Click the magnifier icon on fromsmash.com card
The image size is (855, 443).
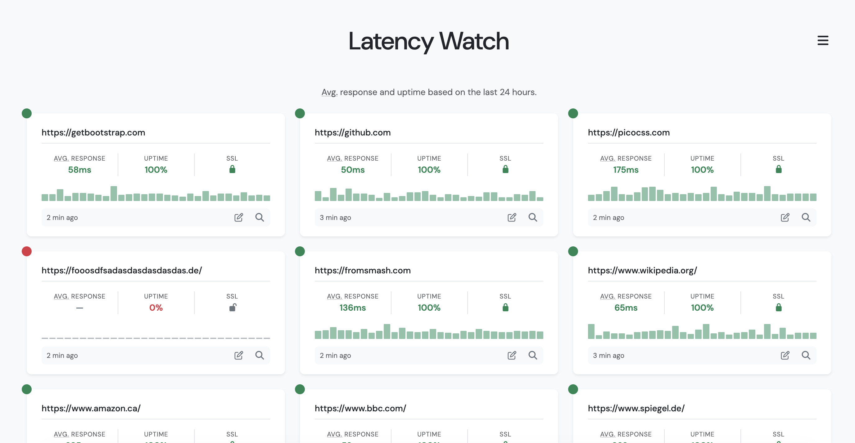(x=533, y=355)
